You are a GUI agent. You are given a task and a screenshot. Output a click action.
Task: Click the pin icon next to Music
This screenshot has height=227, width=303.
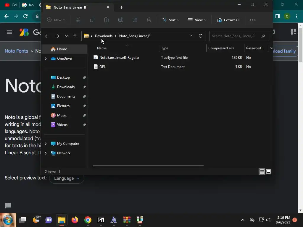coord(84,116)
